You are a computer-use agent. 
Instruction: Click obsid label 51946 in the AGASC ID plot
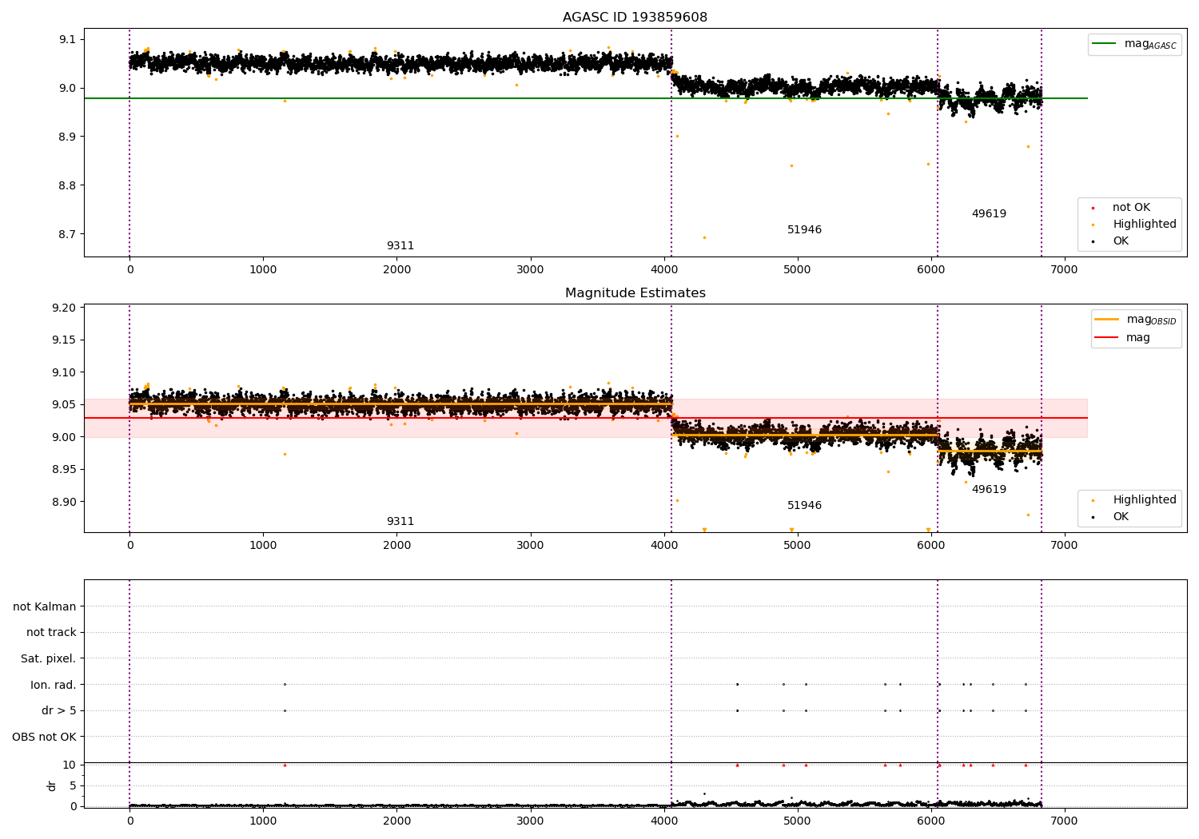[804, 230]
